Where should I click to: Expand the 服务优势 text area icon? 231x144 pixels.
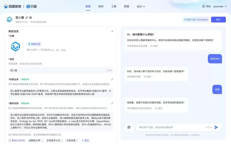point(112,103)
